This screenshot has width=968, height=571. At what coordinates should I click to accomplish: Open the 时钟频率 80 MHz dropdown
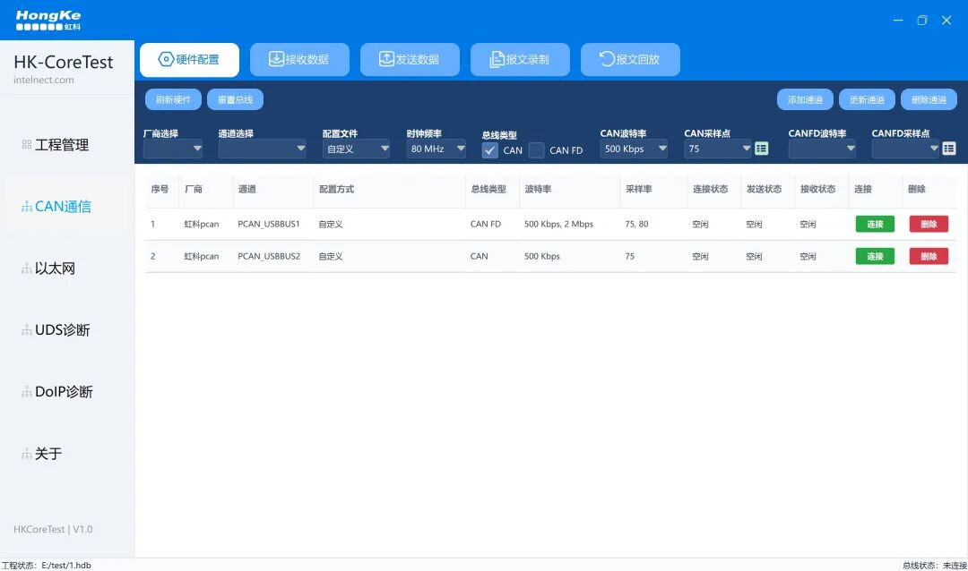436,149
